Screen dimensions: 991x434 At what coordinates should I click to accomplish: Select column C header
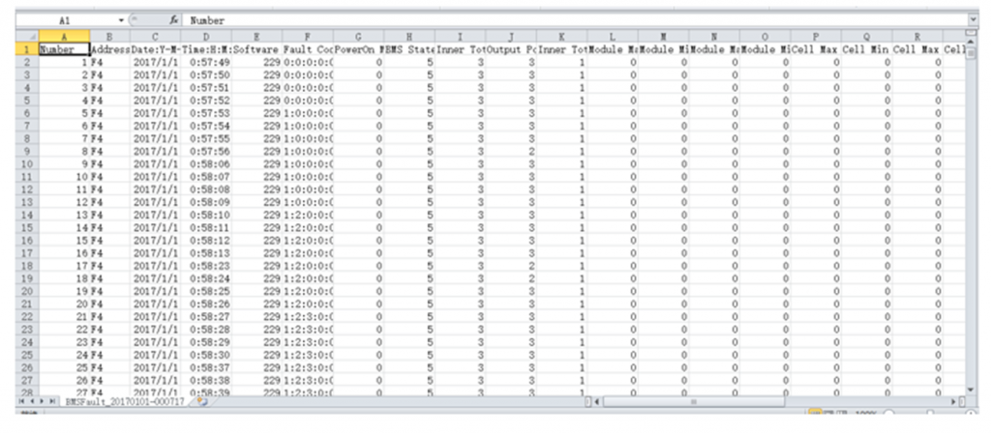coord(156,37)
